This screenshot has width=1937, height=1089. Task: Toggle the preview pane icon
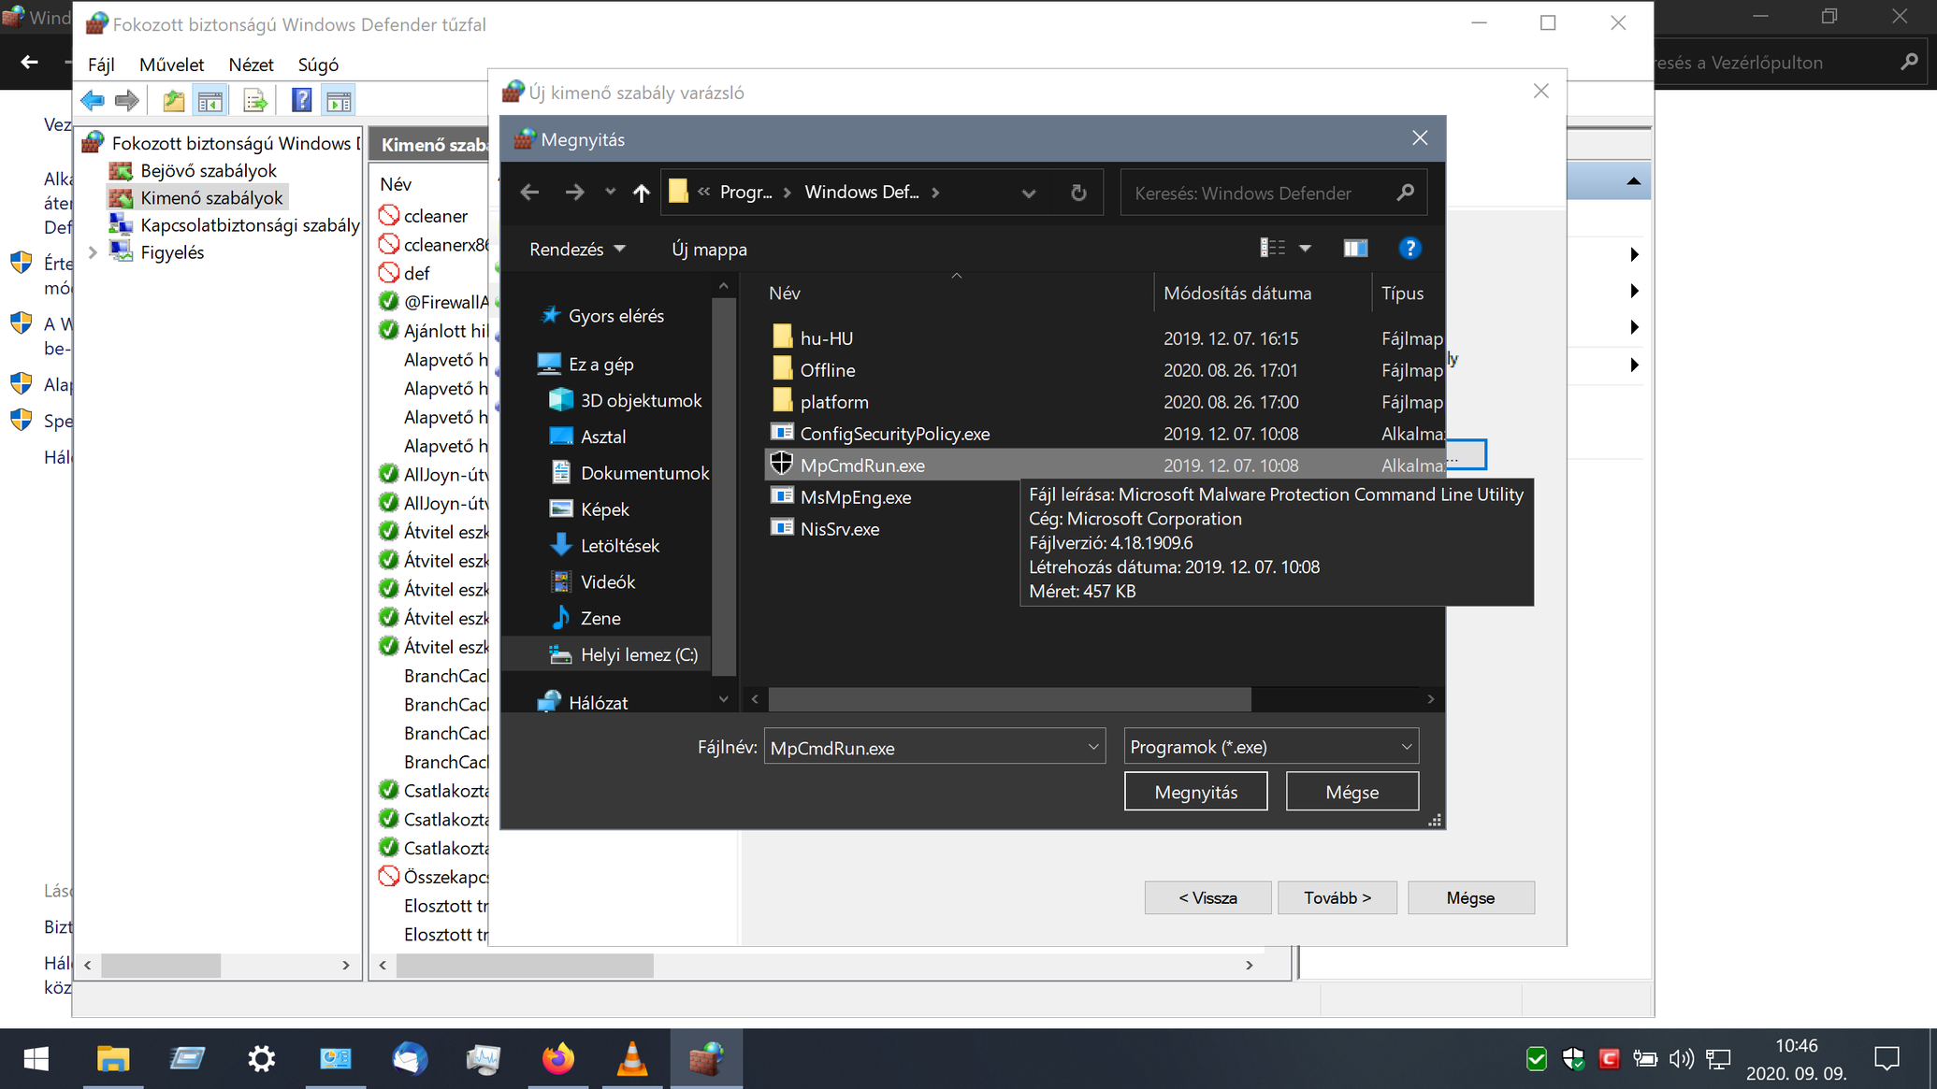click(x=1355, y=248)
